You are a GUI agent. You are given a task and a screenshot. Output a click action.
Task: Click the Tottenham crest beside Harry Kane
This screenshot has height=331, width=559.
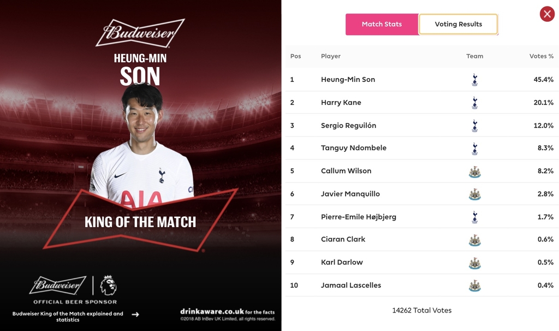474,103
